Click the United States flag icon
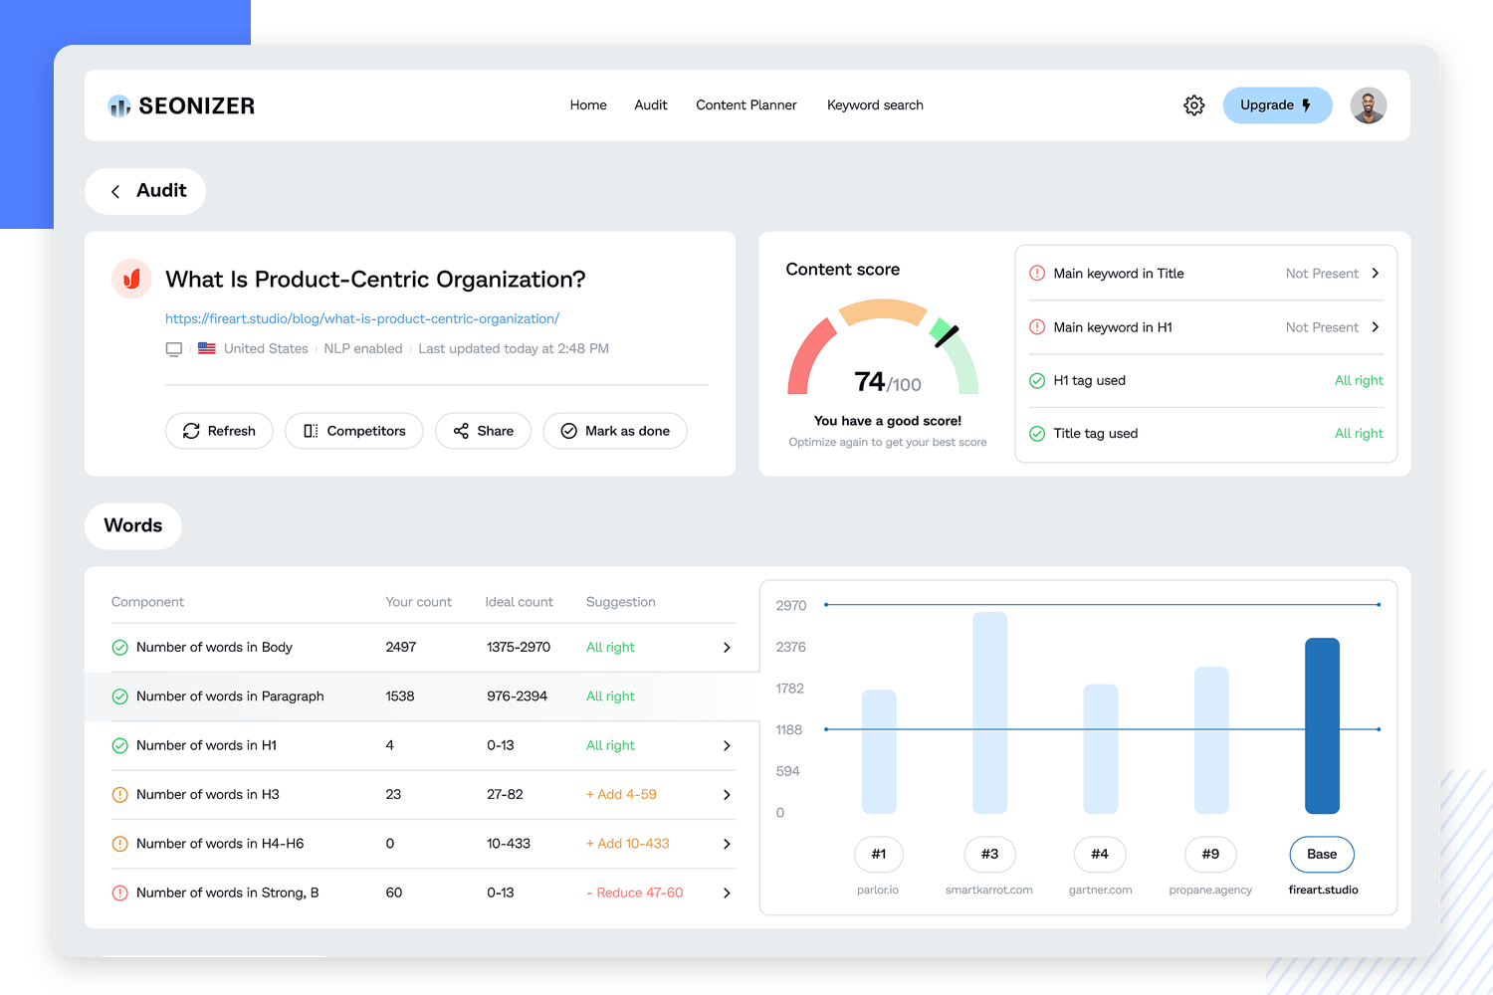Viewport: 1493px width, 995px height. click(207, 348)
